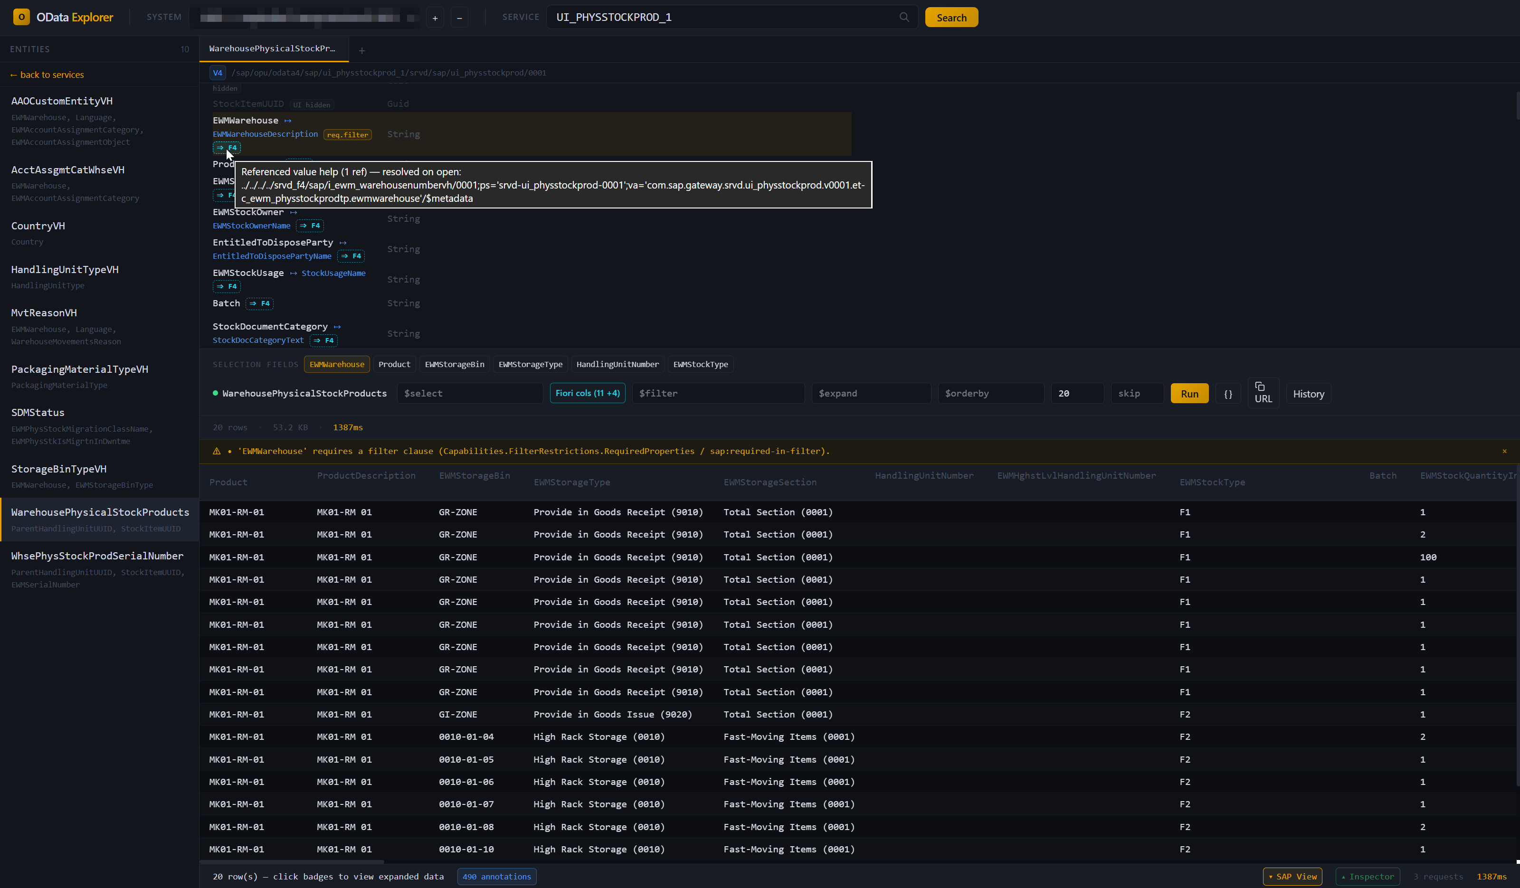
Task: Select HandlingUnitTypeVH entity
Action: click(100, 277)
